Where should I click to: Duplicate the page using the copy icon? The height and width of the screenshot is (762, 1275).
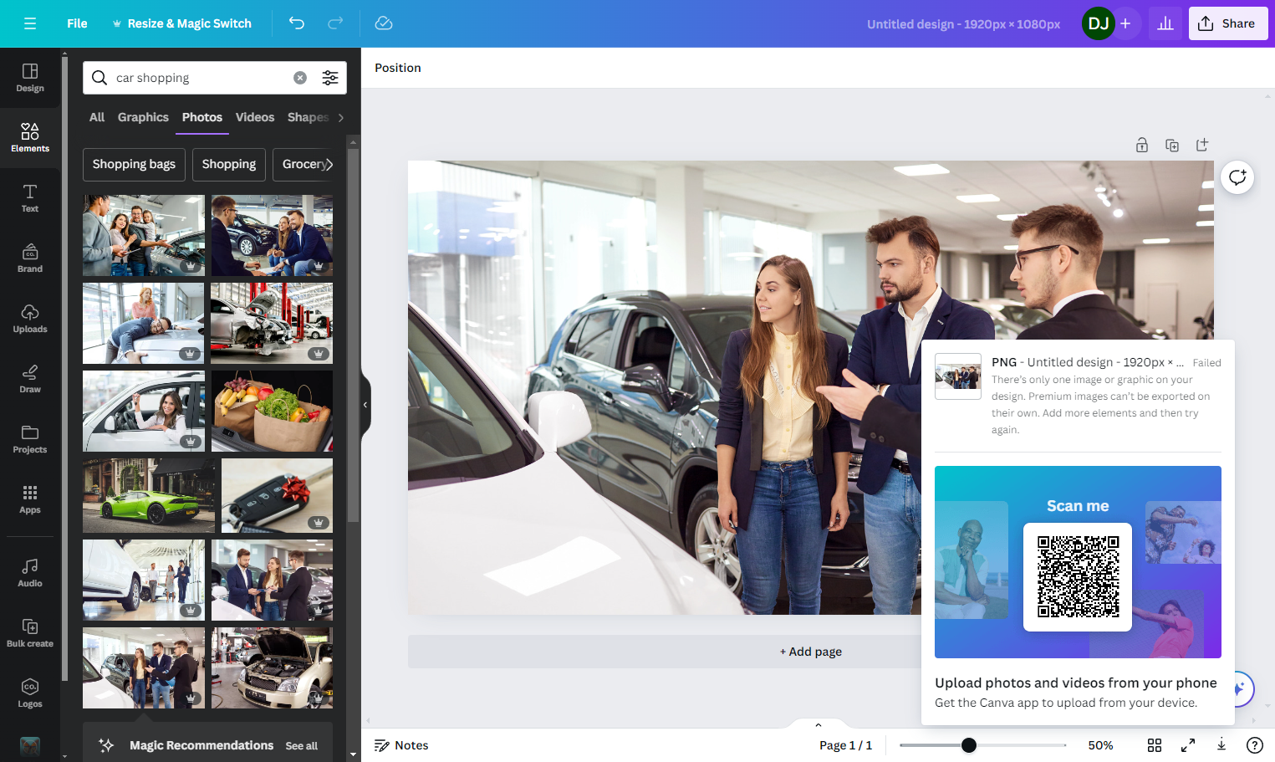(1172, 146)
